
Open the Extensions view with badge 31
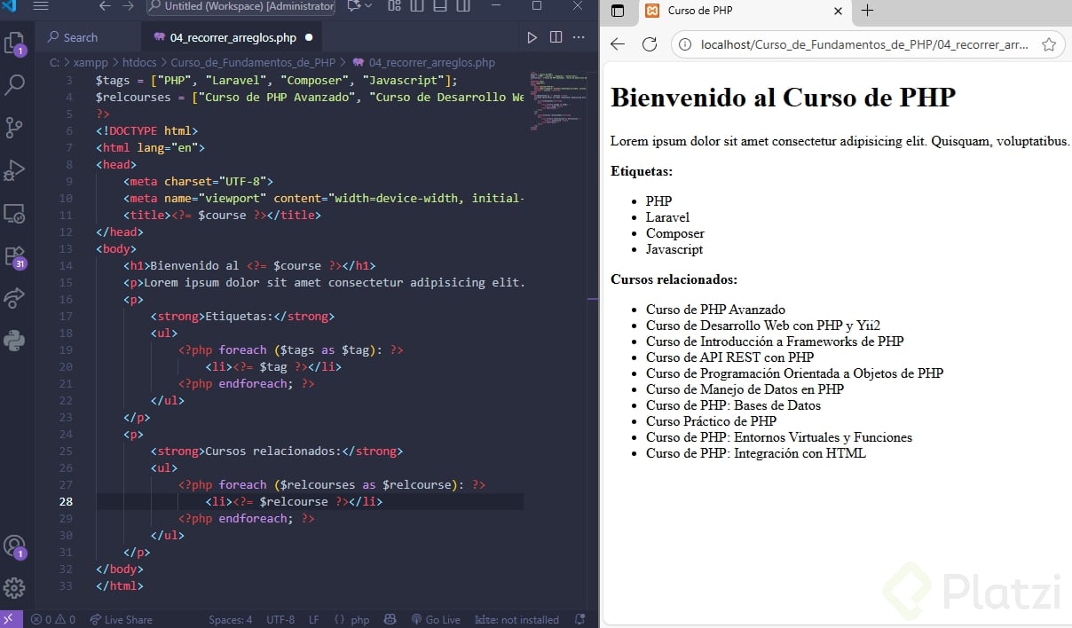[14, 256]
